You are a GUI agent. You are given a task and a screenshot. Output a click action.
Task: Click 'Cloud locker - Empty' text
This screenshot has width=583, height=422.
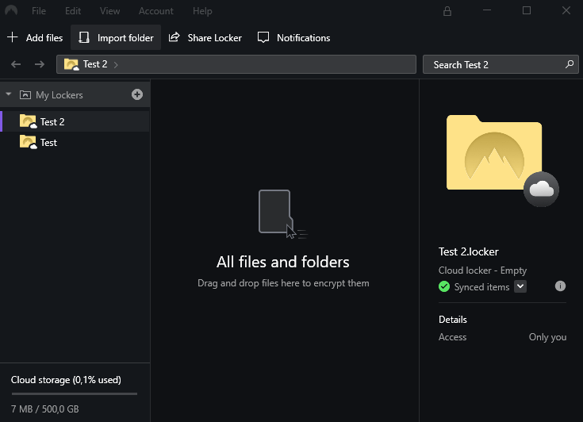[x=482, y=270]
